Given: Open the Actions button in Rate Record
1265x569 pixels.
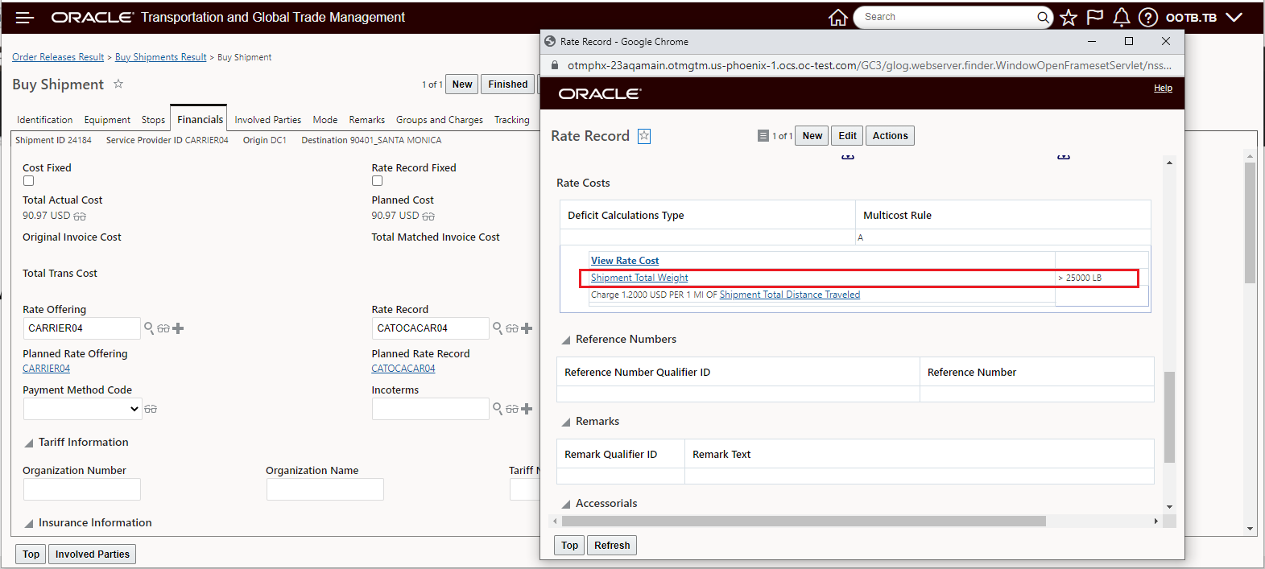Looking at the screenshot, I should [x=890, y=135].
